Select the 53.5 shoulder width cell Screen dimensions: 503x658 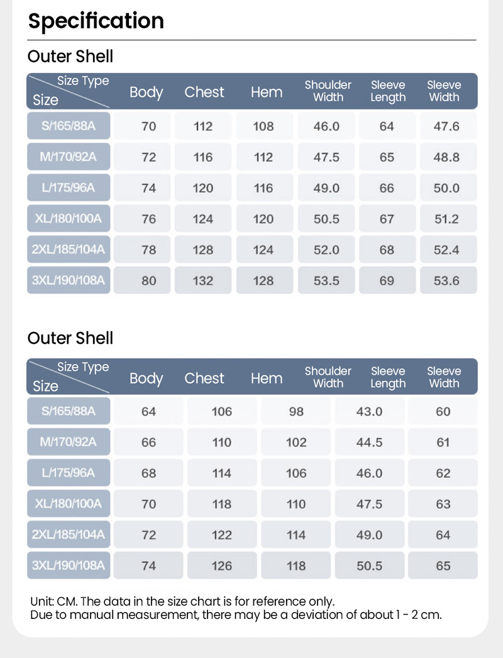[326, 281]
